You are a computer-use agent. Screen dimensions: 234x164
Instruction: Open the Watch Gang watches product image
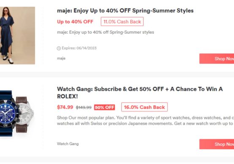tap(17, 113)
